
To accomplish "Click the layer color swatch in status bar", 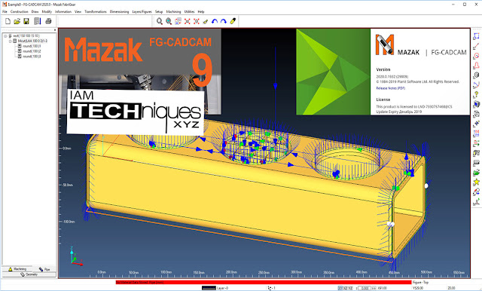I will coord(209,288).
